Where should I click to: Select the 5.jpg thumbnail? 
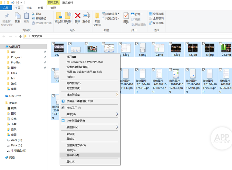pyautogui.click(x=126, y=48)
